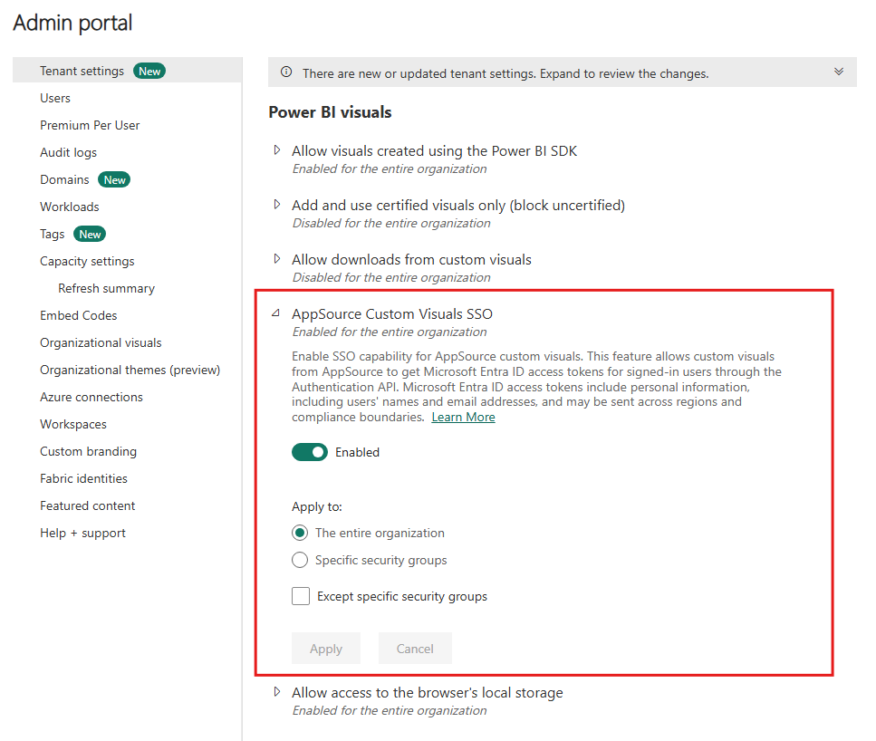Navigate to Capacity settings
The width and height of the screenshot is (876, 741).
[87, 261]
